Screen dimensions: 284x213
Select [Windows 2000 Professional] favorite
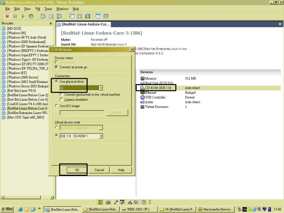point(26,42)
